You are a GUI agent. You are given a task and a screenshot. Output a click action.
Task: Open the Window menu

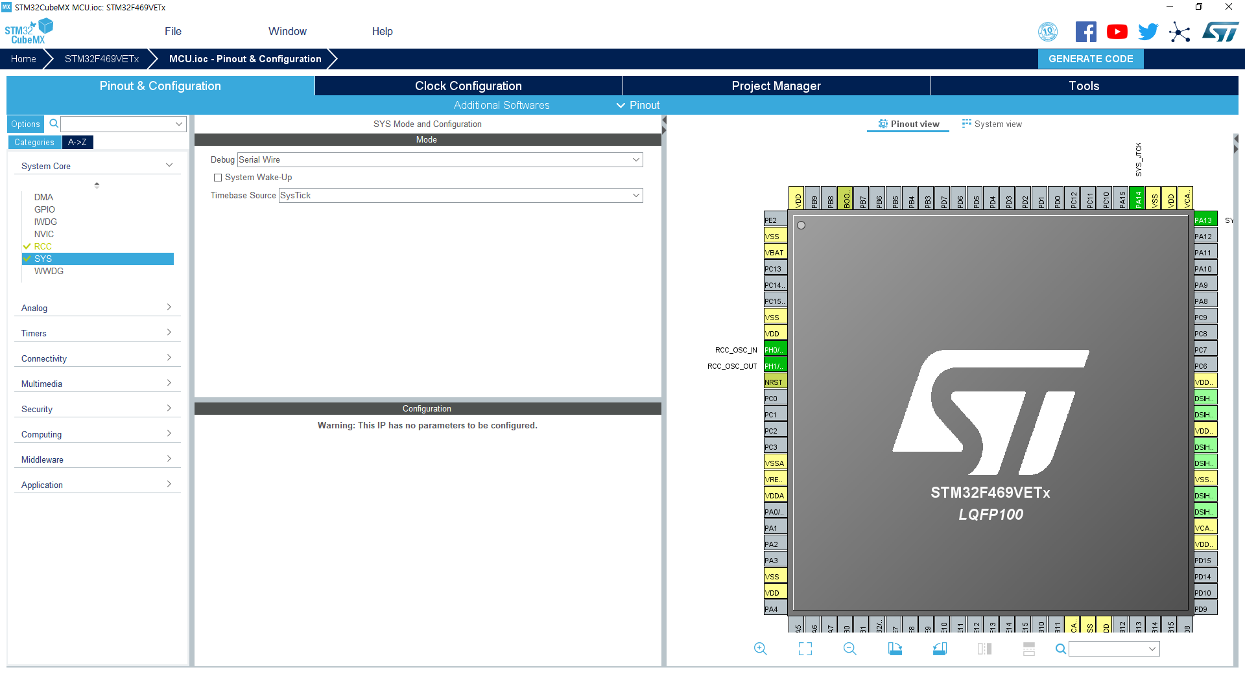point(287,31)
